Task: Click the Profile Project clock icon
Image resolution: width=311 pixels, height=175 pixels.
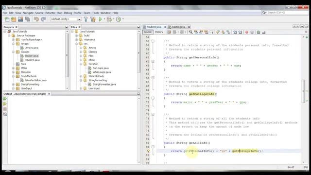Action: click(119, 19)
